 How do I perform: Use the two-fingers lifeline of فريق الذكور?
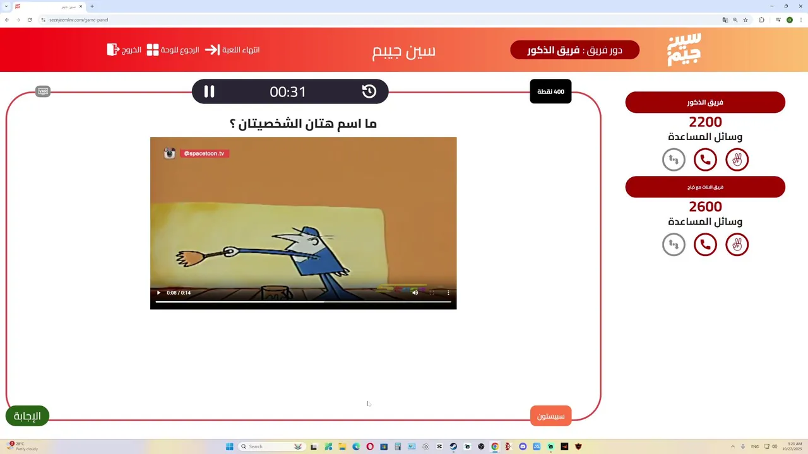pos(737,160)
